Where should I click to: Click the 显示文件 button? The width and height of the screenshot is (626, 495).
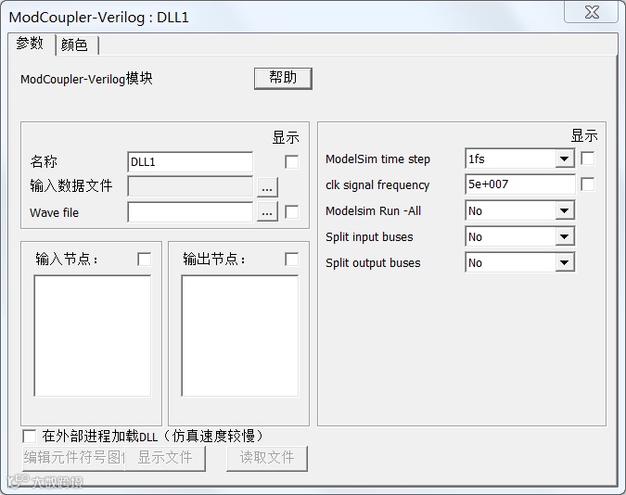[165, 458]
